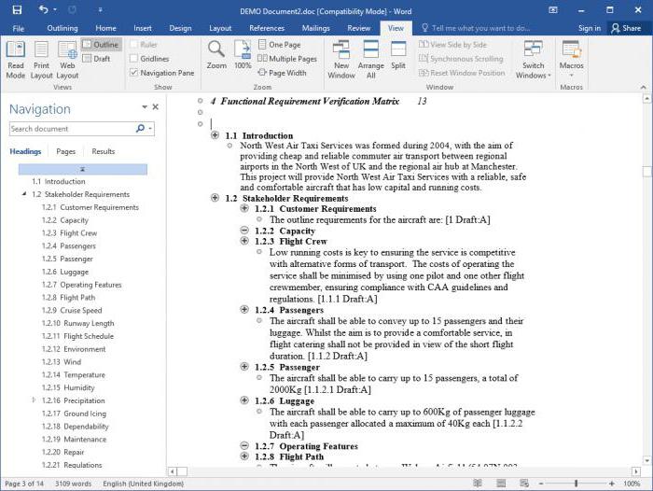Collapse 1.2 Stakeholder Requirements in Navigation tree
653x491 pixels.
coord(24,194)
